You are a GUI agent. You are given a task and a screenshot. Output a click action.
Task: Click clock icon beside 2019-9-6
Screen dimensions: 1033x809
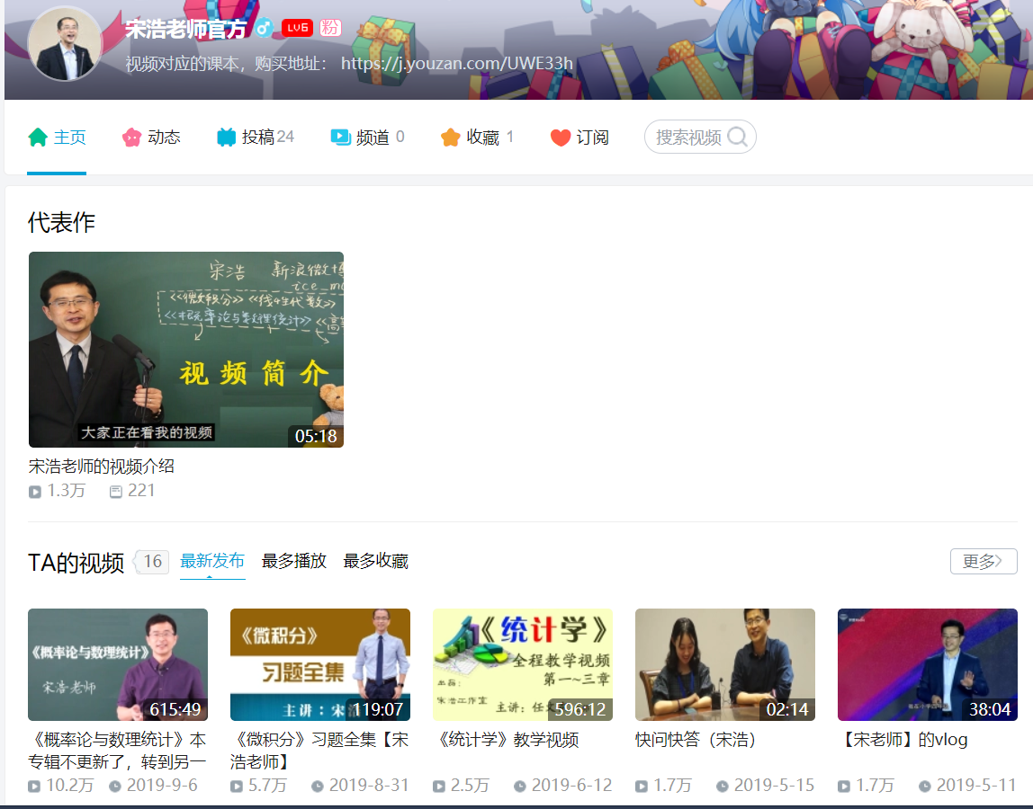click(x=115, y=786)
